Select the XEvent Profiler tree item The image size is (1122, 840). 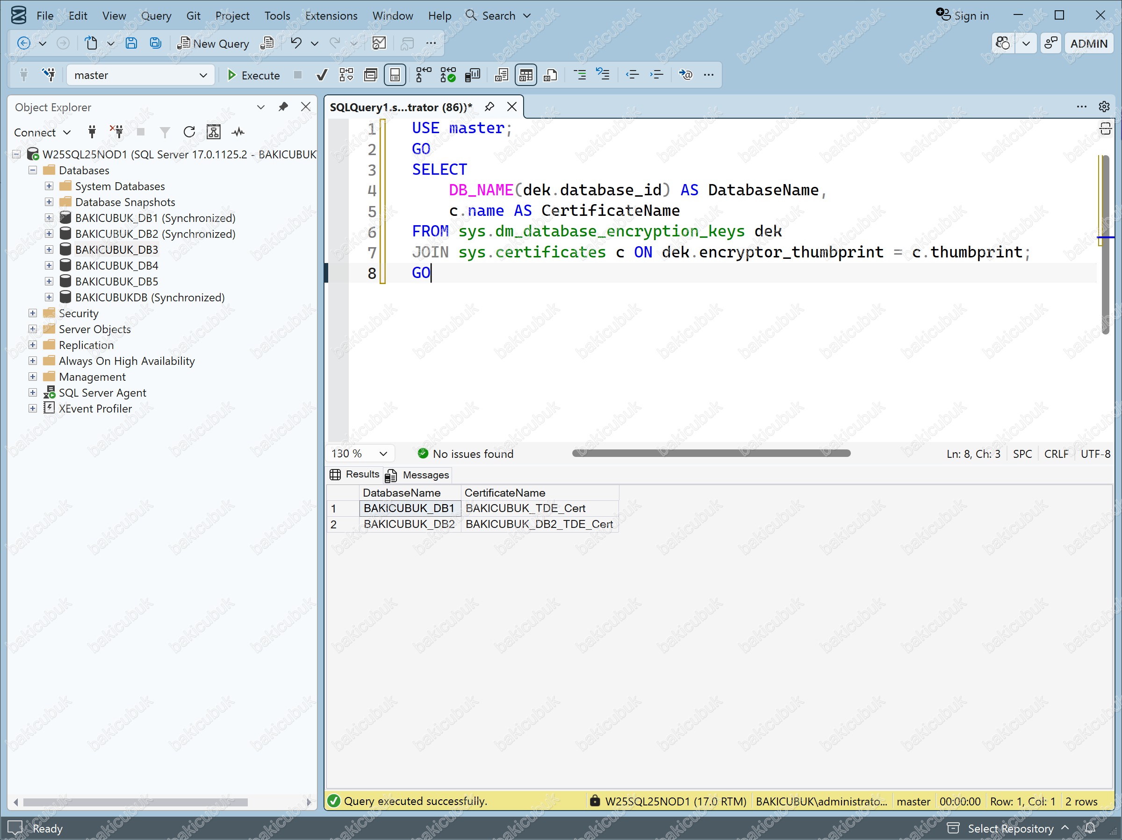[x=95, y=409]
